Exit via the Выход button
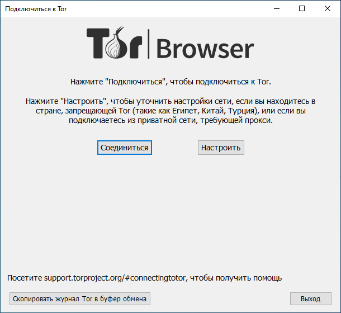Screen dimensions: 341x313 (311, 298)
